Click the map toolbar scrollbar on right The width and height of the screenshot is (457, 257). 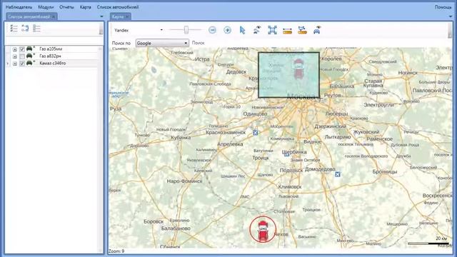450,30
